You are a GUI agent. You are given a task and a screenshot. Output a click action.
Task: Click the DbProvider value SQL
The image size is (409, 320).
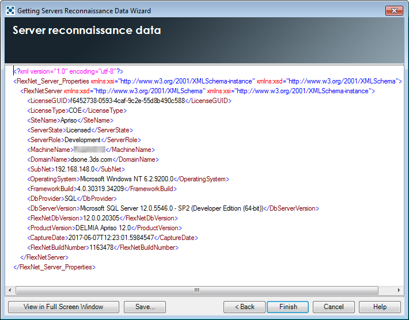[70, 199]
